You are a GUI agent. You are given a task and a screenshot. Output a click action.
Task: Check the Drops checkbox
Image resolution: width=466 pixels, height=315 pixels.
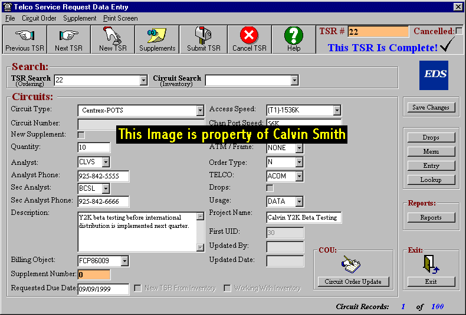[x=270, y=188]
